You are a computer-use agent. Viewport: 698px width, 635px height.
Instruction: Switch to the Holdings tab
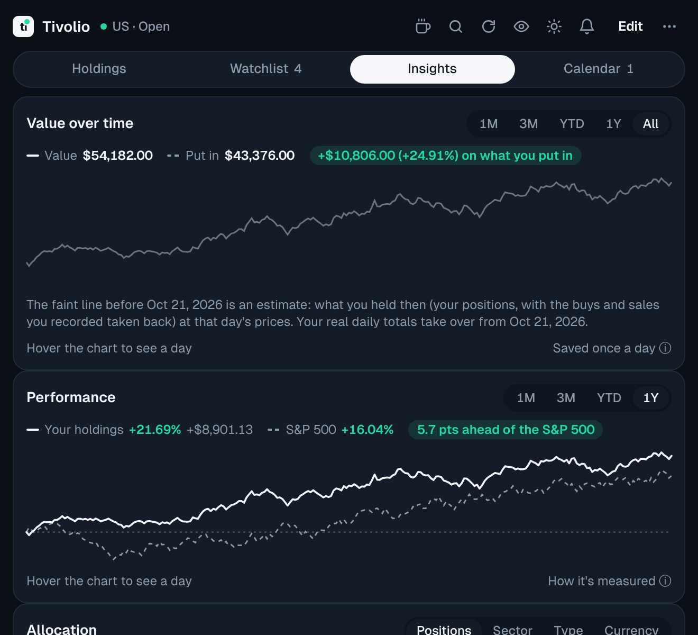pos(99,69)
